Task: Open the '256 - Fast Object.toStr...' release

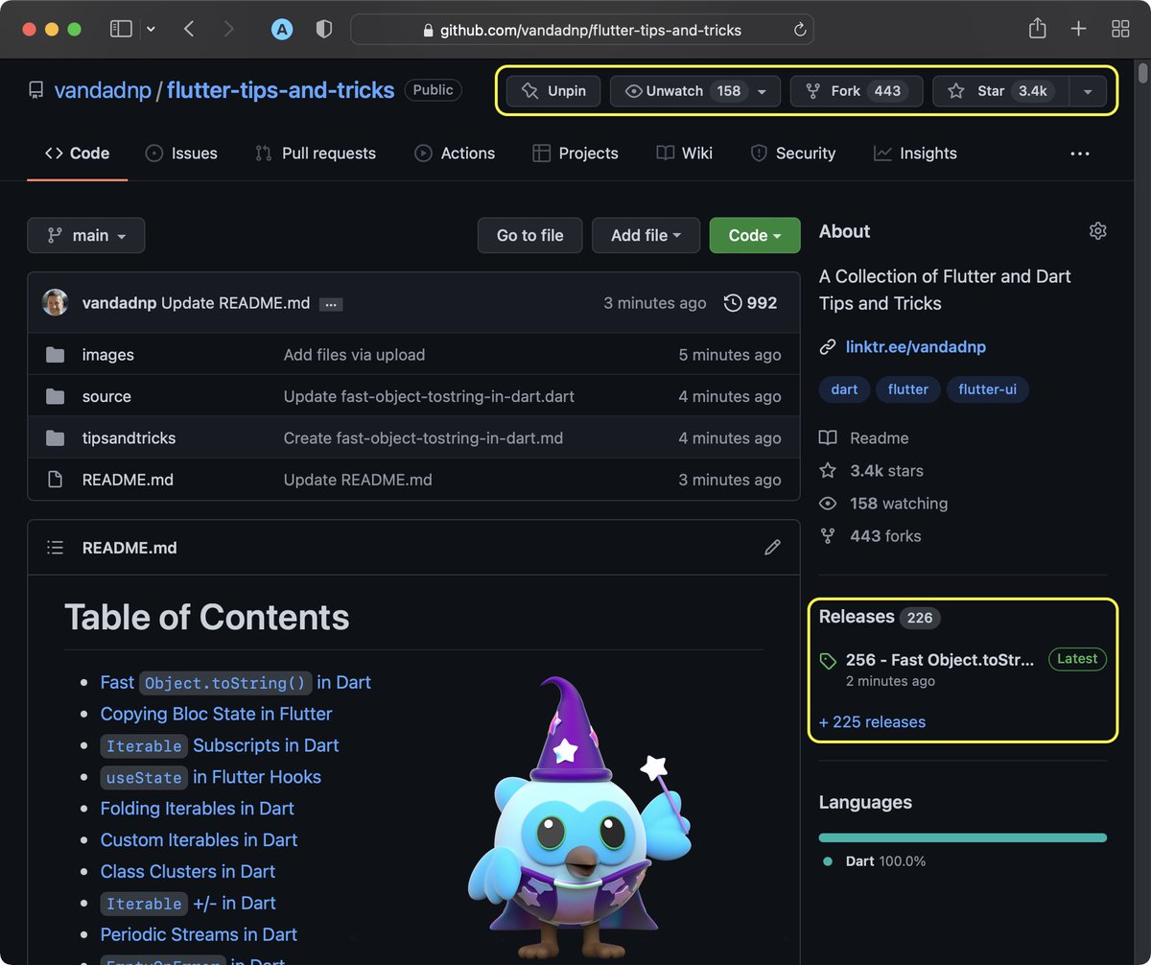Action: click(939, 660)
